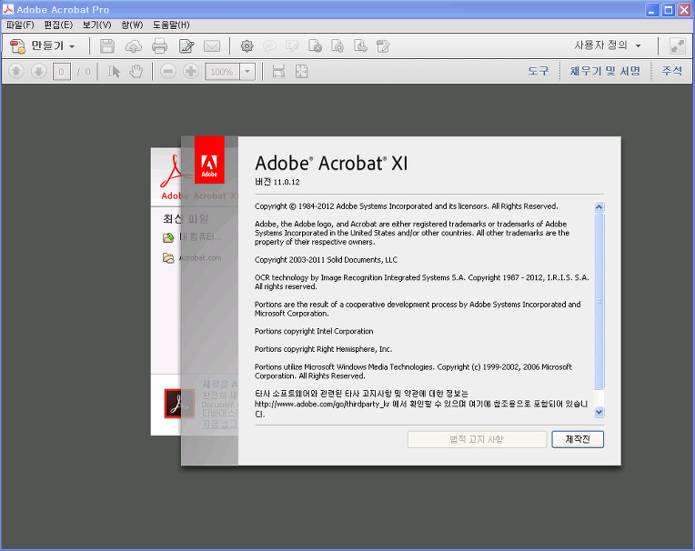Screen dimensions: 695x551
Task: Click the zoom out minus button
Action: [x=168, y=71]
